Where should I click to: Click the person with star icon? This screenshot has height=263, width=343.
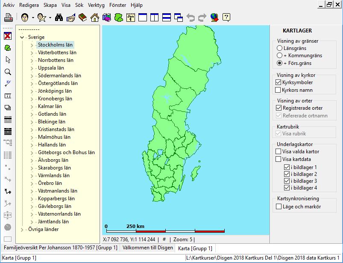click(x=41, y=17)
